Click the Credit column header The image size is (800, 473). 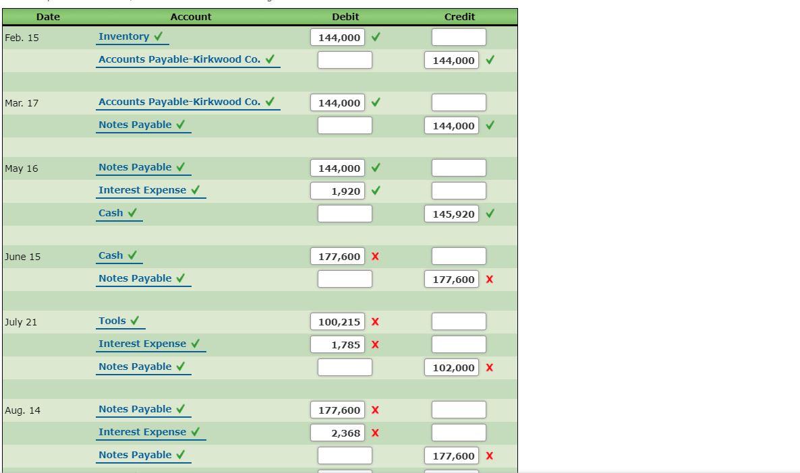[459, 16]
